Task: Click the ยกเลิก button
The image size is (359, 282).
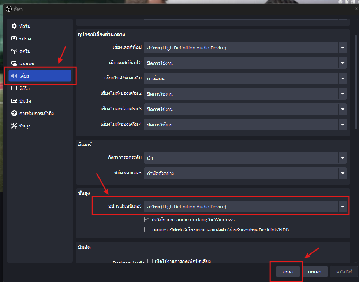Action: pyautogui.click(x=315, y=271)
